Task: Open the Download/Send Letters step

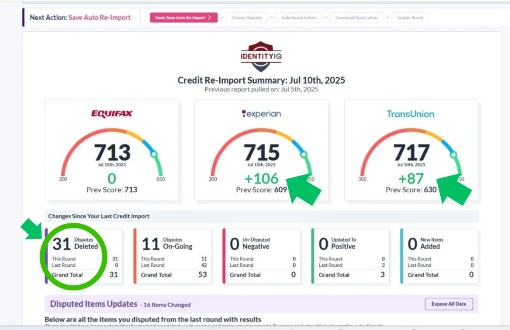Action: [x=357, y=18]
